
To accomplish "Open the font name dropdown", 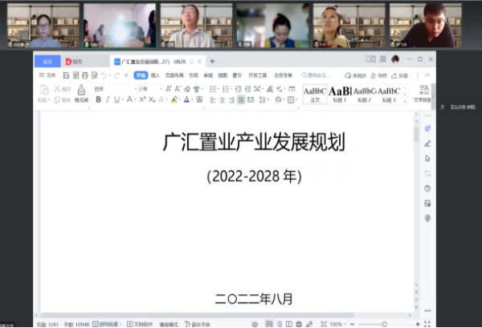I will pyautogui.click(x=135, y=89).
